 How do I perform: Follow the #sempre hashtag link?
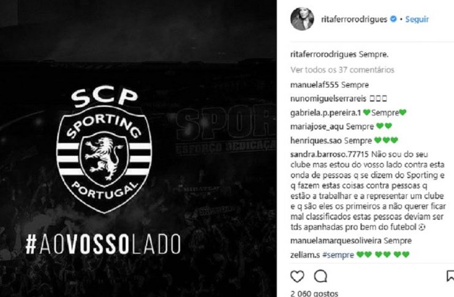tap(338, 255)
